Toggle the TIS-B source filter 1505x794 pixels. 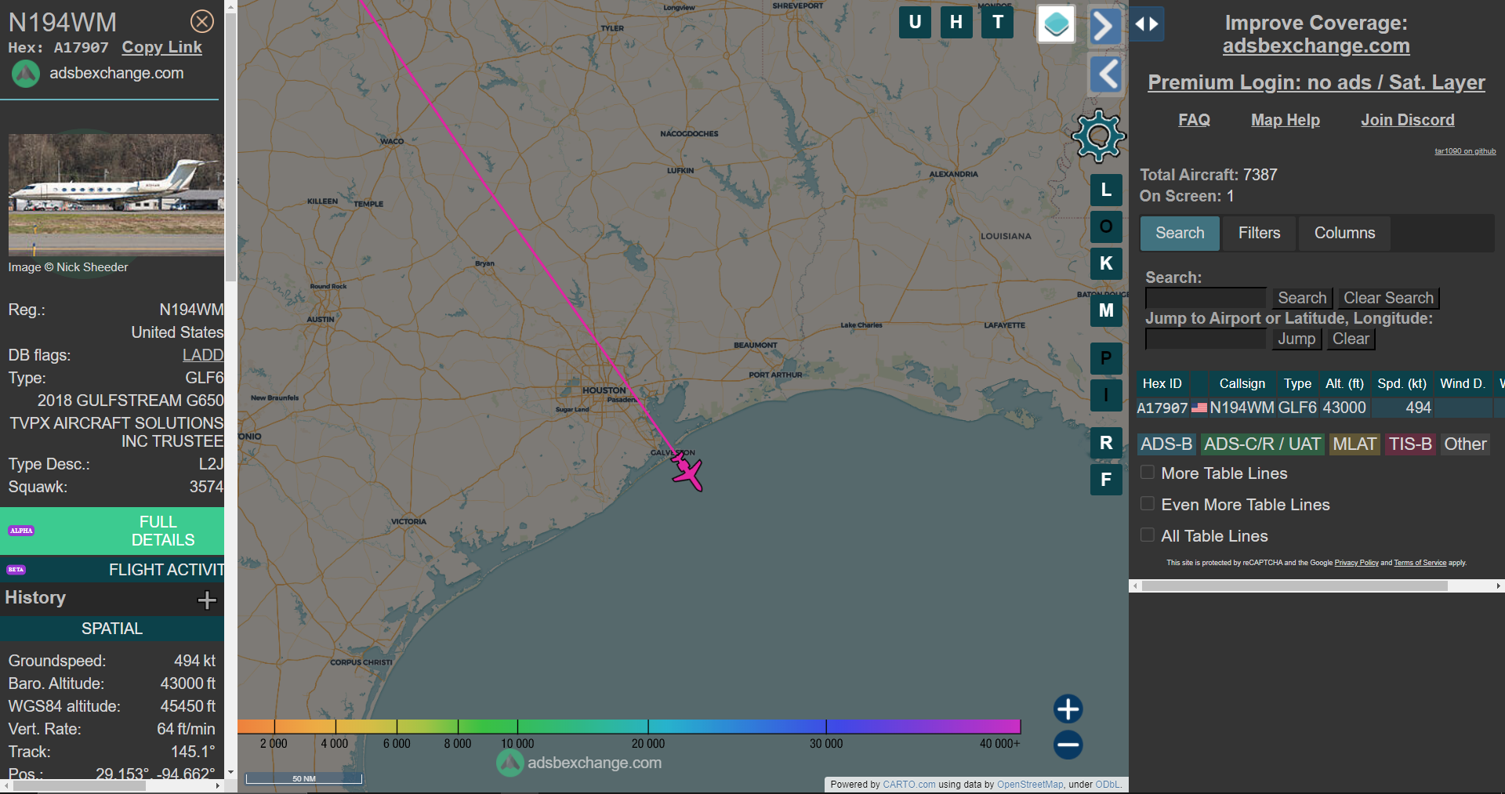(x=1410, y=444)
